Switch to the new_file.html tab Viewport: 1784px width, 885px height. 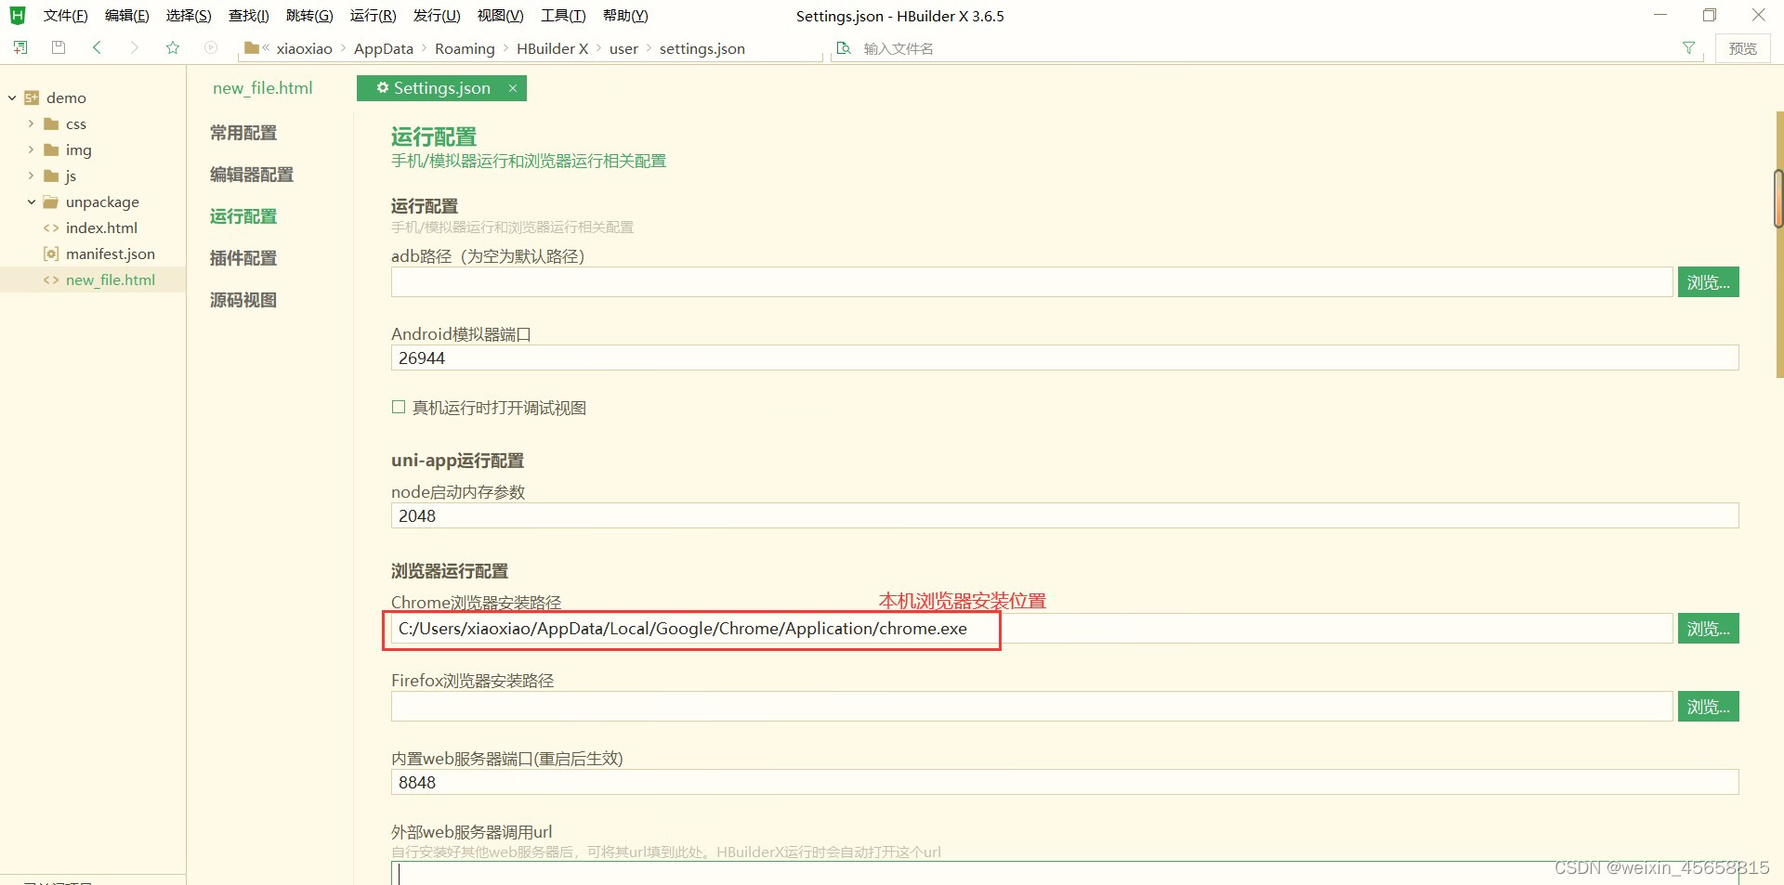click(x=263, y=88)
